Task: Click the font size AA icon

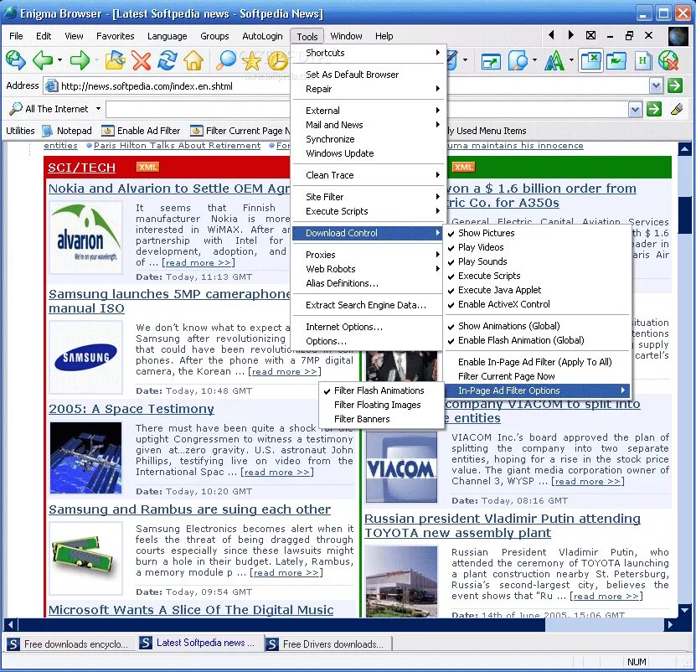Action: click(x=554, y=60)
